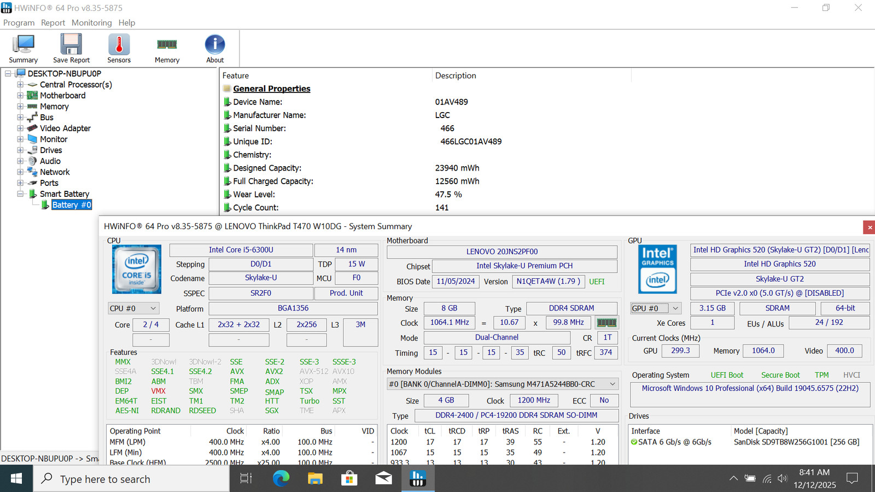Screen dimensions: 875x492
Task: Click the Drives icon in tree
Action: [33, 150]
